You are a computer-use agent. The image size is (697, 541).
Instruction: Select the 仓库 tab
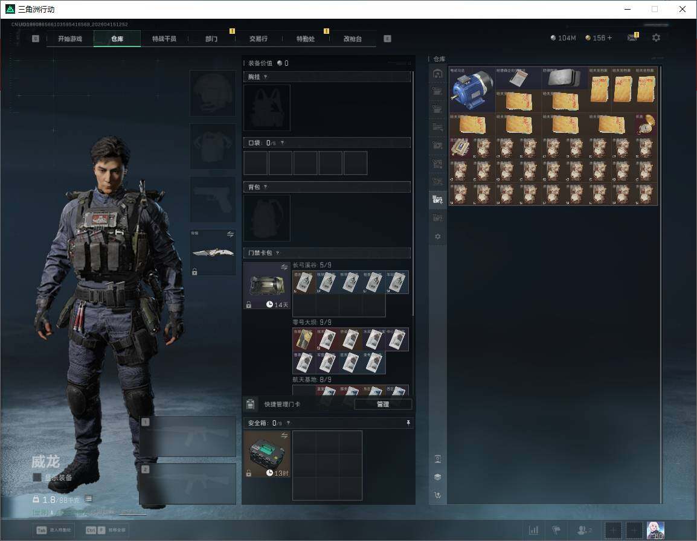(x=117, y=39)
